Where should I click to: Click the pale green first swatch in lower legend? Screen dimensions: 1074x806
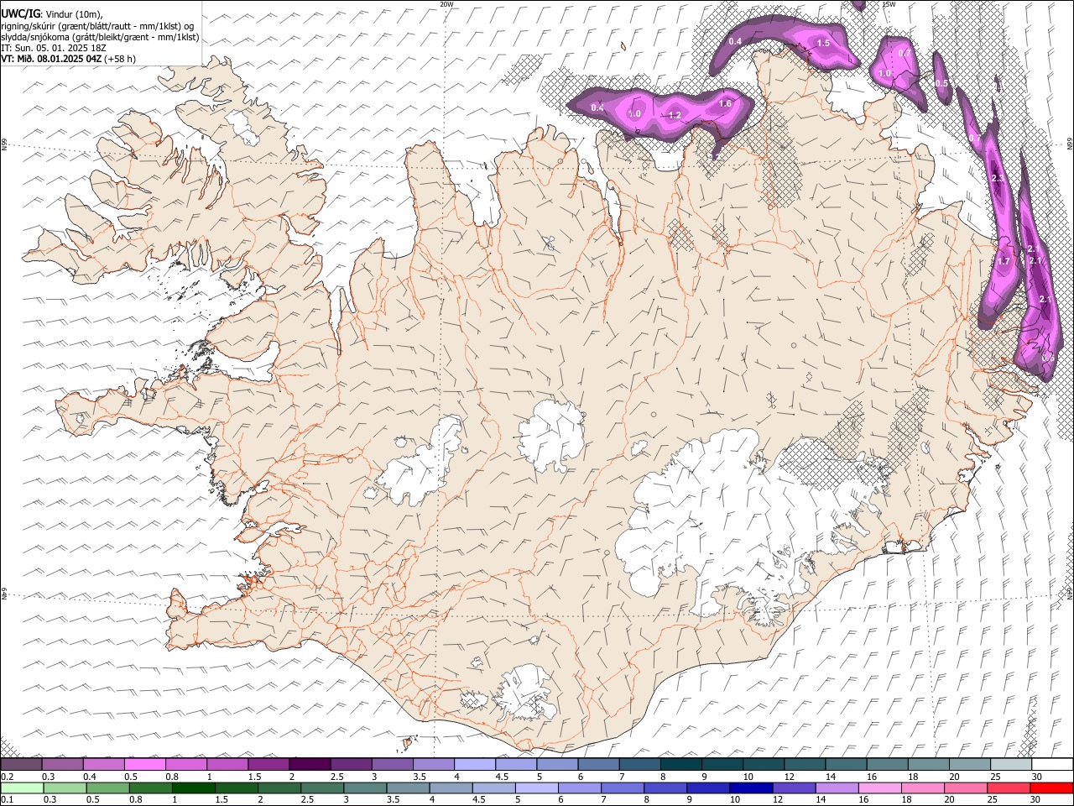coord(22,788)
